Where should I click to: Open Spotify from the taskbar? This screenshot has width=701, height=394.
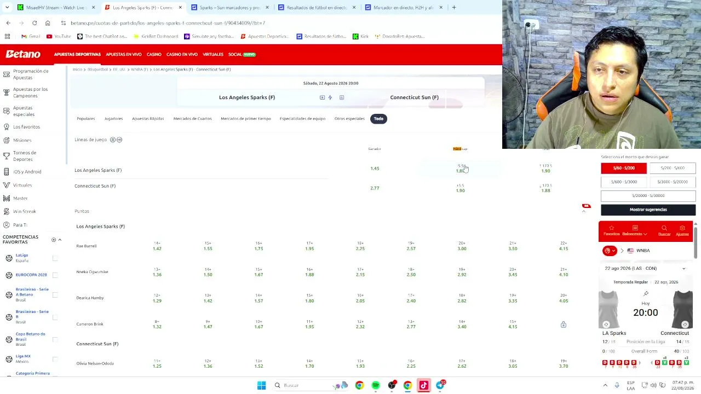pos(376,385)
